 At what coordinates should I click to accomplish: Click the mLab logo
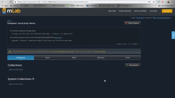11,11
